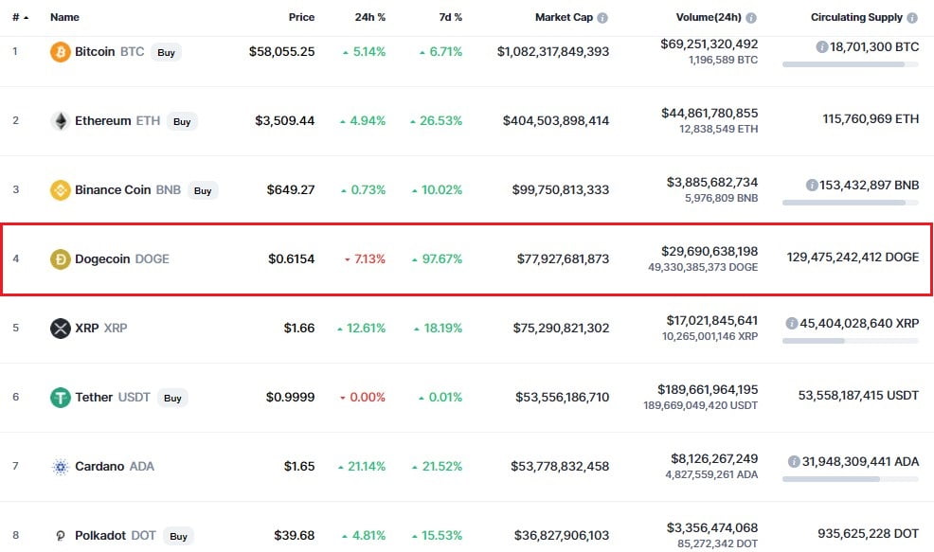
Task: Sort by Circulating Supply column header
Action: point(856,17)
